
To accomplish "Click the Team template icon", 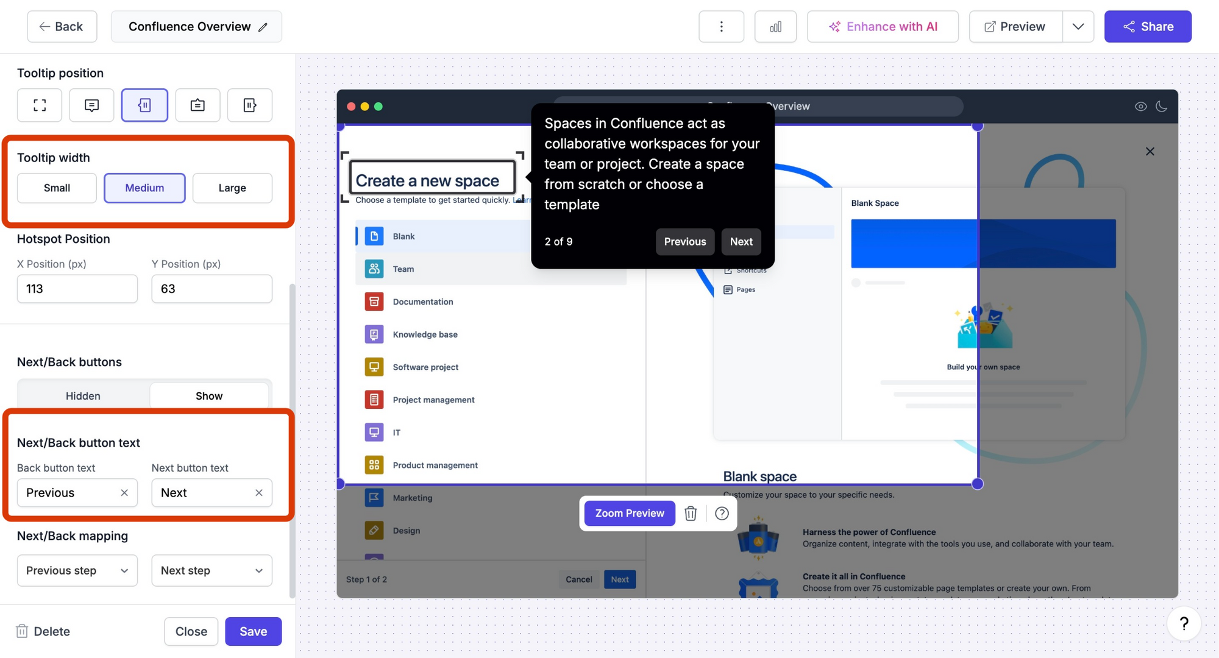I will [x=374, y=269].
